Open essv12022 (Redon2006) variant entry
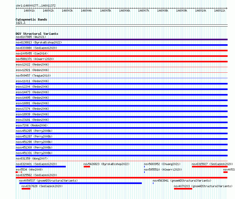Screen dimensions: 235x199 32,64
